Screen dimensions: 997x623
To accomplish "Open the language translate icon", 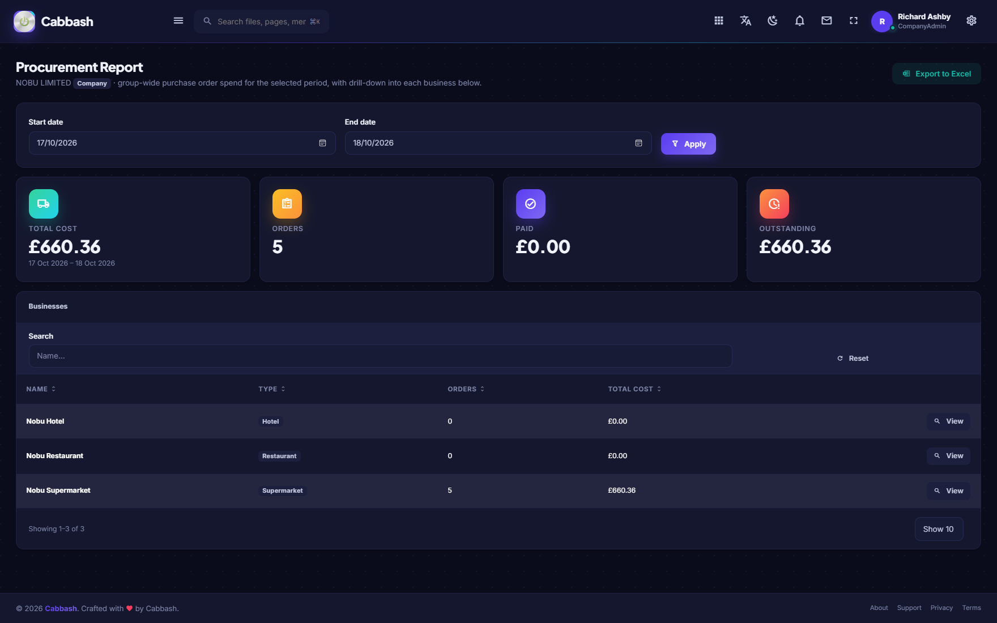I will point(745,21).
